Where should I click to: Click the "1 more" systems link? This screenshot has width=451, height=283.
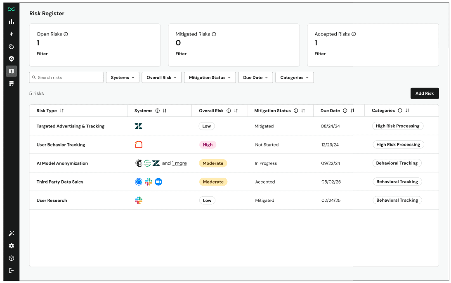179,163
